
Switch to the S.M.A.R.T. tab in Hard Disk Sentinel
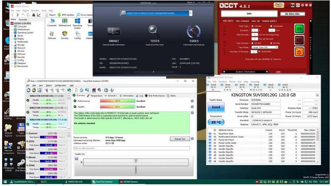(x=113, y=96)
